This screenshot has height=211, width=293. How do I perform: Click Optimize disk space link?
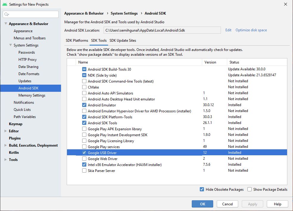251,30
